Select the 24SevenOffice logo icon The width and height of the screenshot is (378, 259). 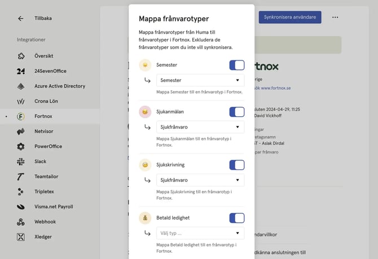point(21,71)
